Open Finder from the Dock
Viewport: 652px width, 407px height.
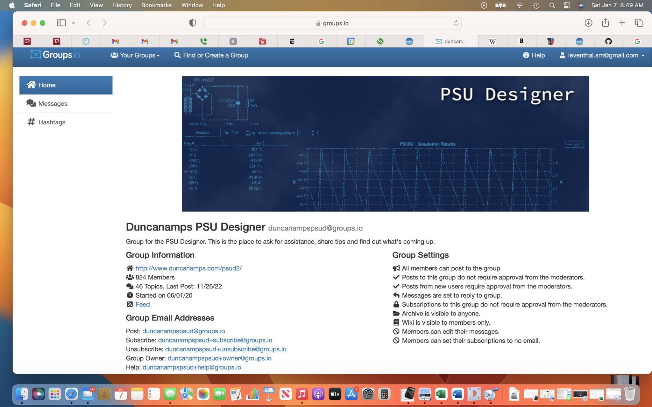point(22,394)
